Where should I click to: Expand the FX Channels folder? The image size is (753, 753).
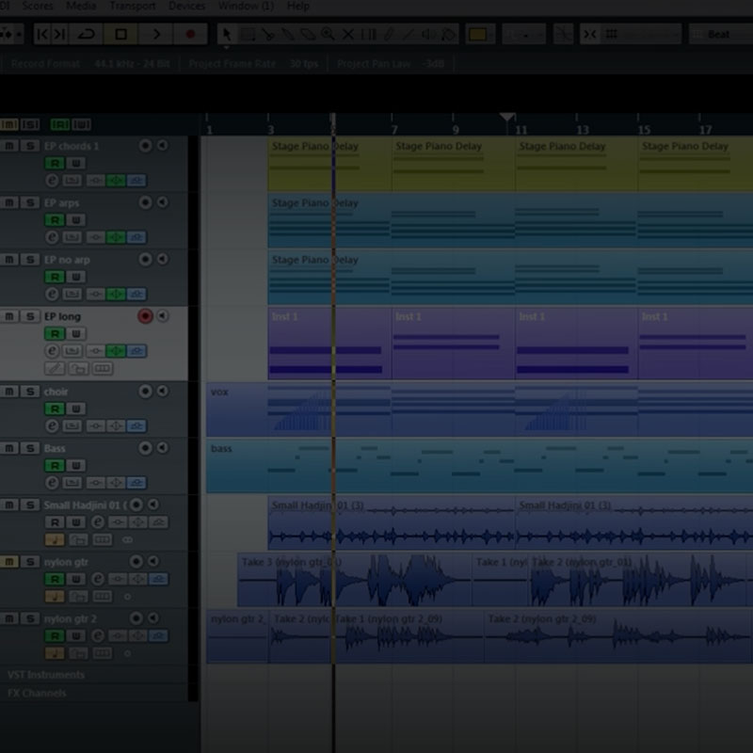point(37,693)
